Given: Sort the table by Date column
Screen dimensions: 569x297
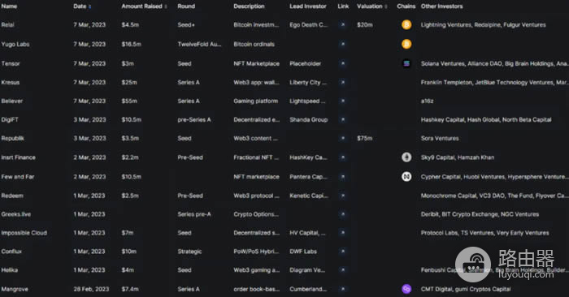Looking at the screenshot, I should coord(82,6).
